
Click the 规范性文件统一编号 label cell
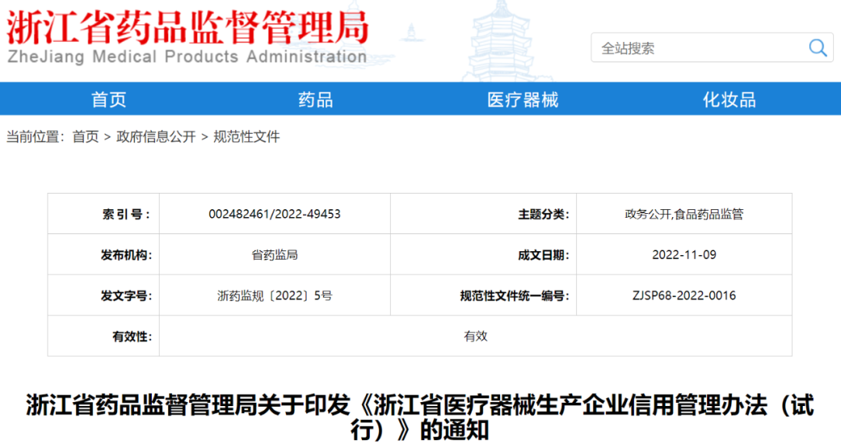[484, 296]
